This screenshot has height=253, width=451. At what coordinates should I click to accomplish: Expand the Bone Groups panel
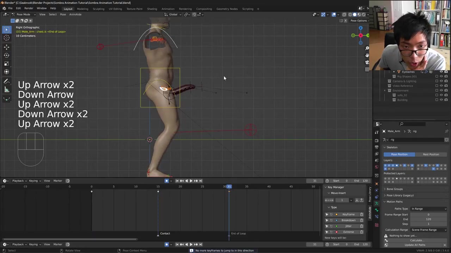pyautogui.click(x=395, y=189)
